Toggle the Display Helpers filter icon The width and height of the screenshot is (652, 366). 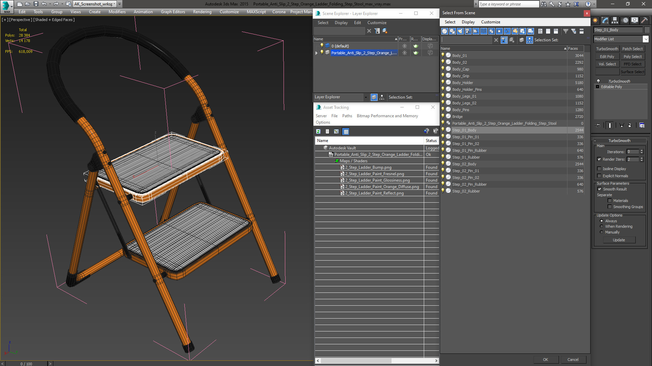click(476, 31)
